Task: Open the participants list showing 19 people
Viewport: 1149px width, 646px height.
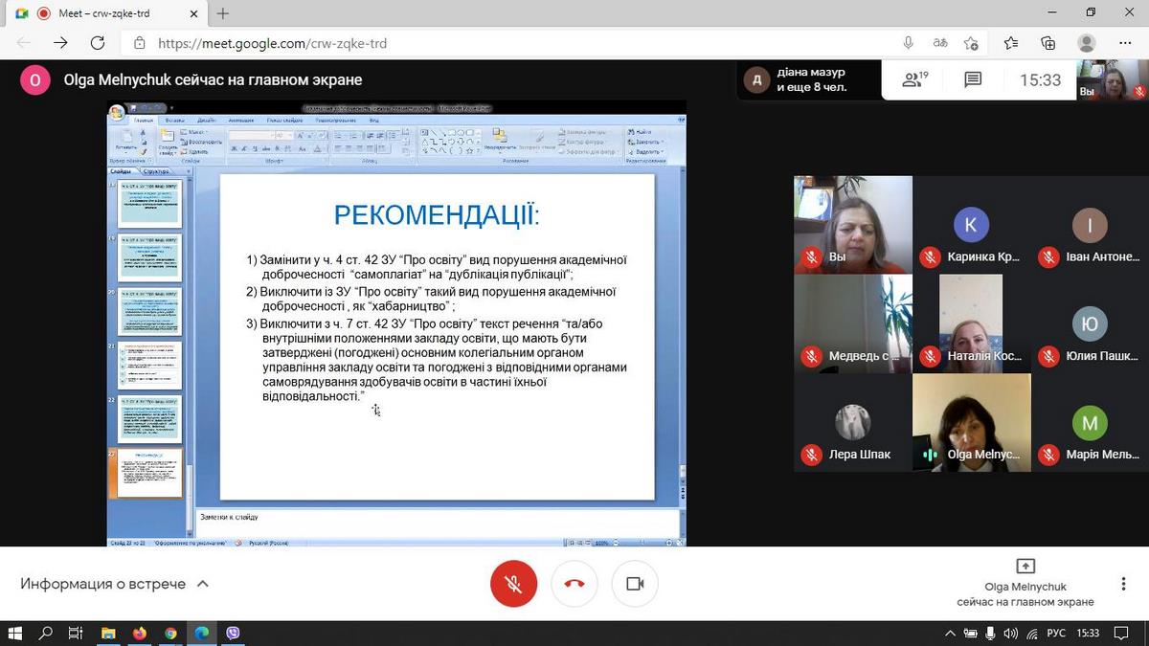Action: click(x=913, y=80)
